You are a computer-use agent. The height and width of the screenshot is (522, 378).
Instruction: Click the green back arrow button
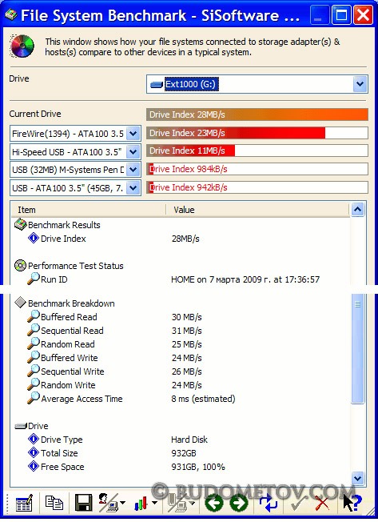[x=214, y=502]
